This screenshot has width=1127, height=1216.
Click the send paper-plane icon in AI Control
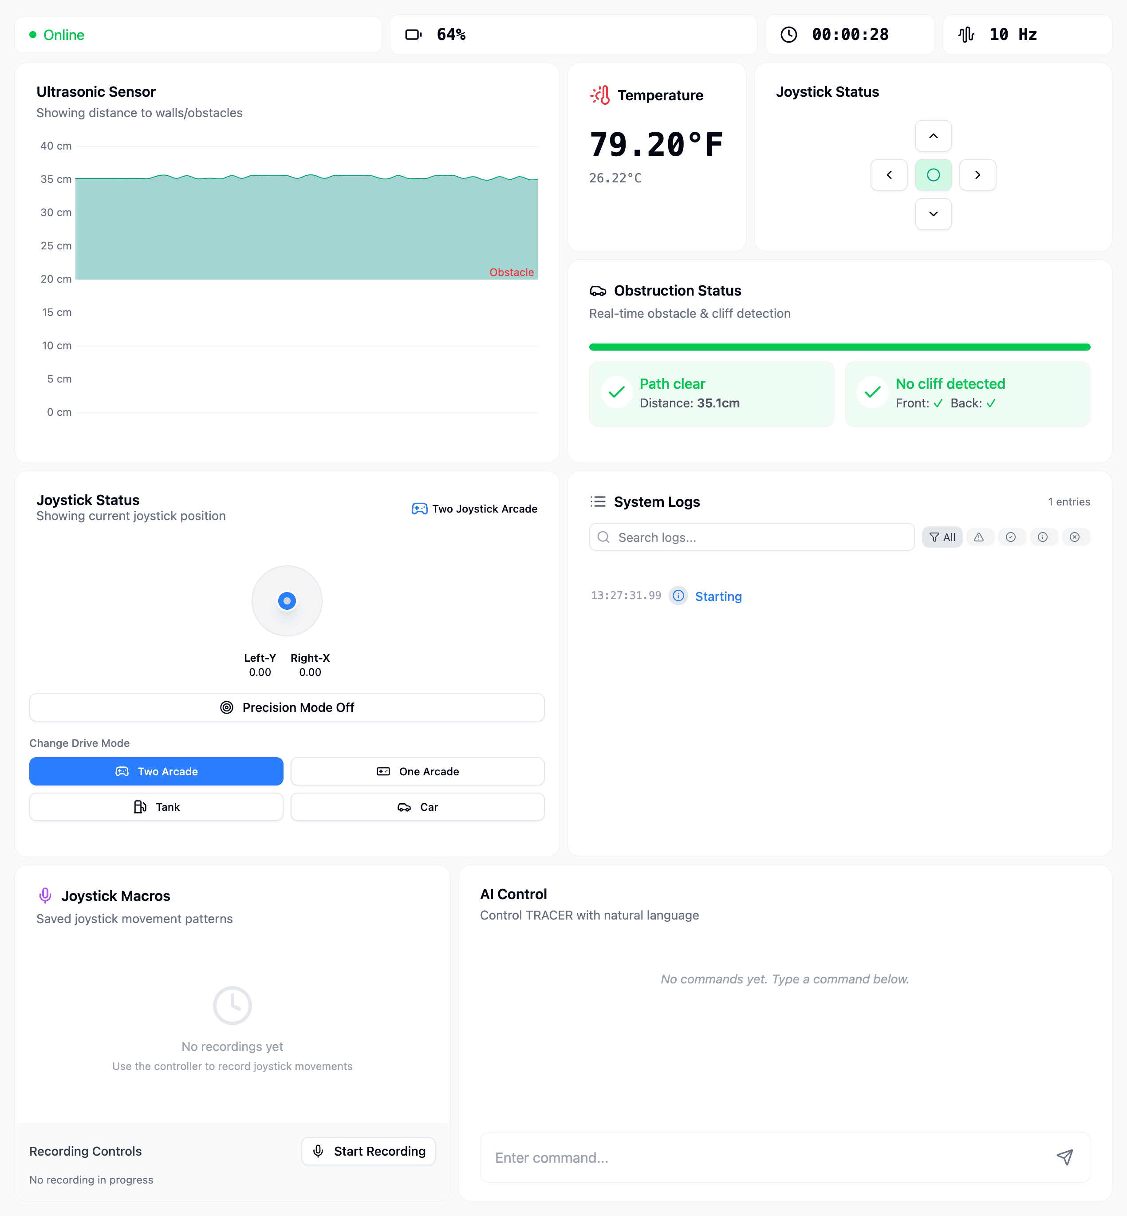pos(1065,1157)
